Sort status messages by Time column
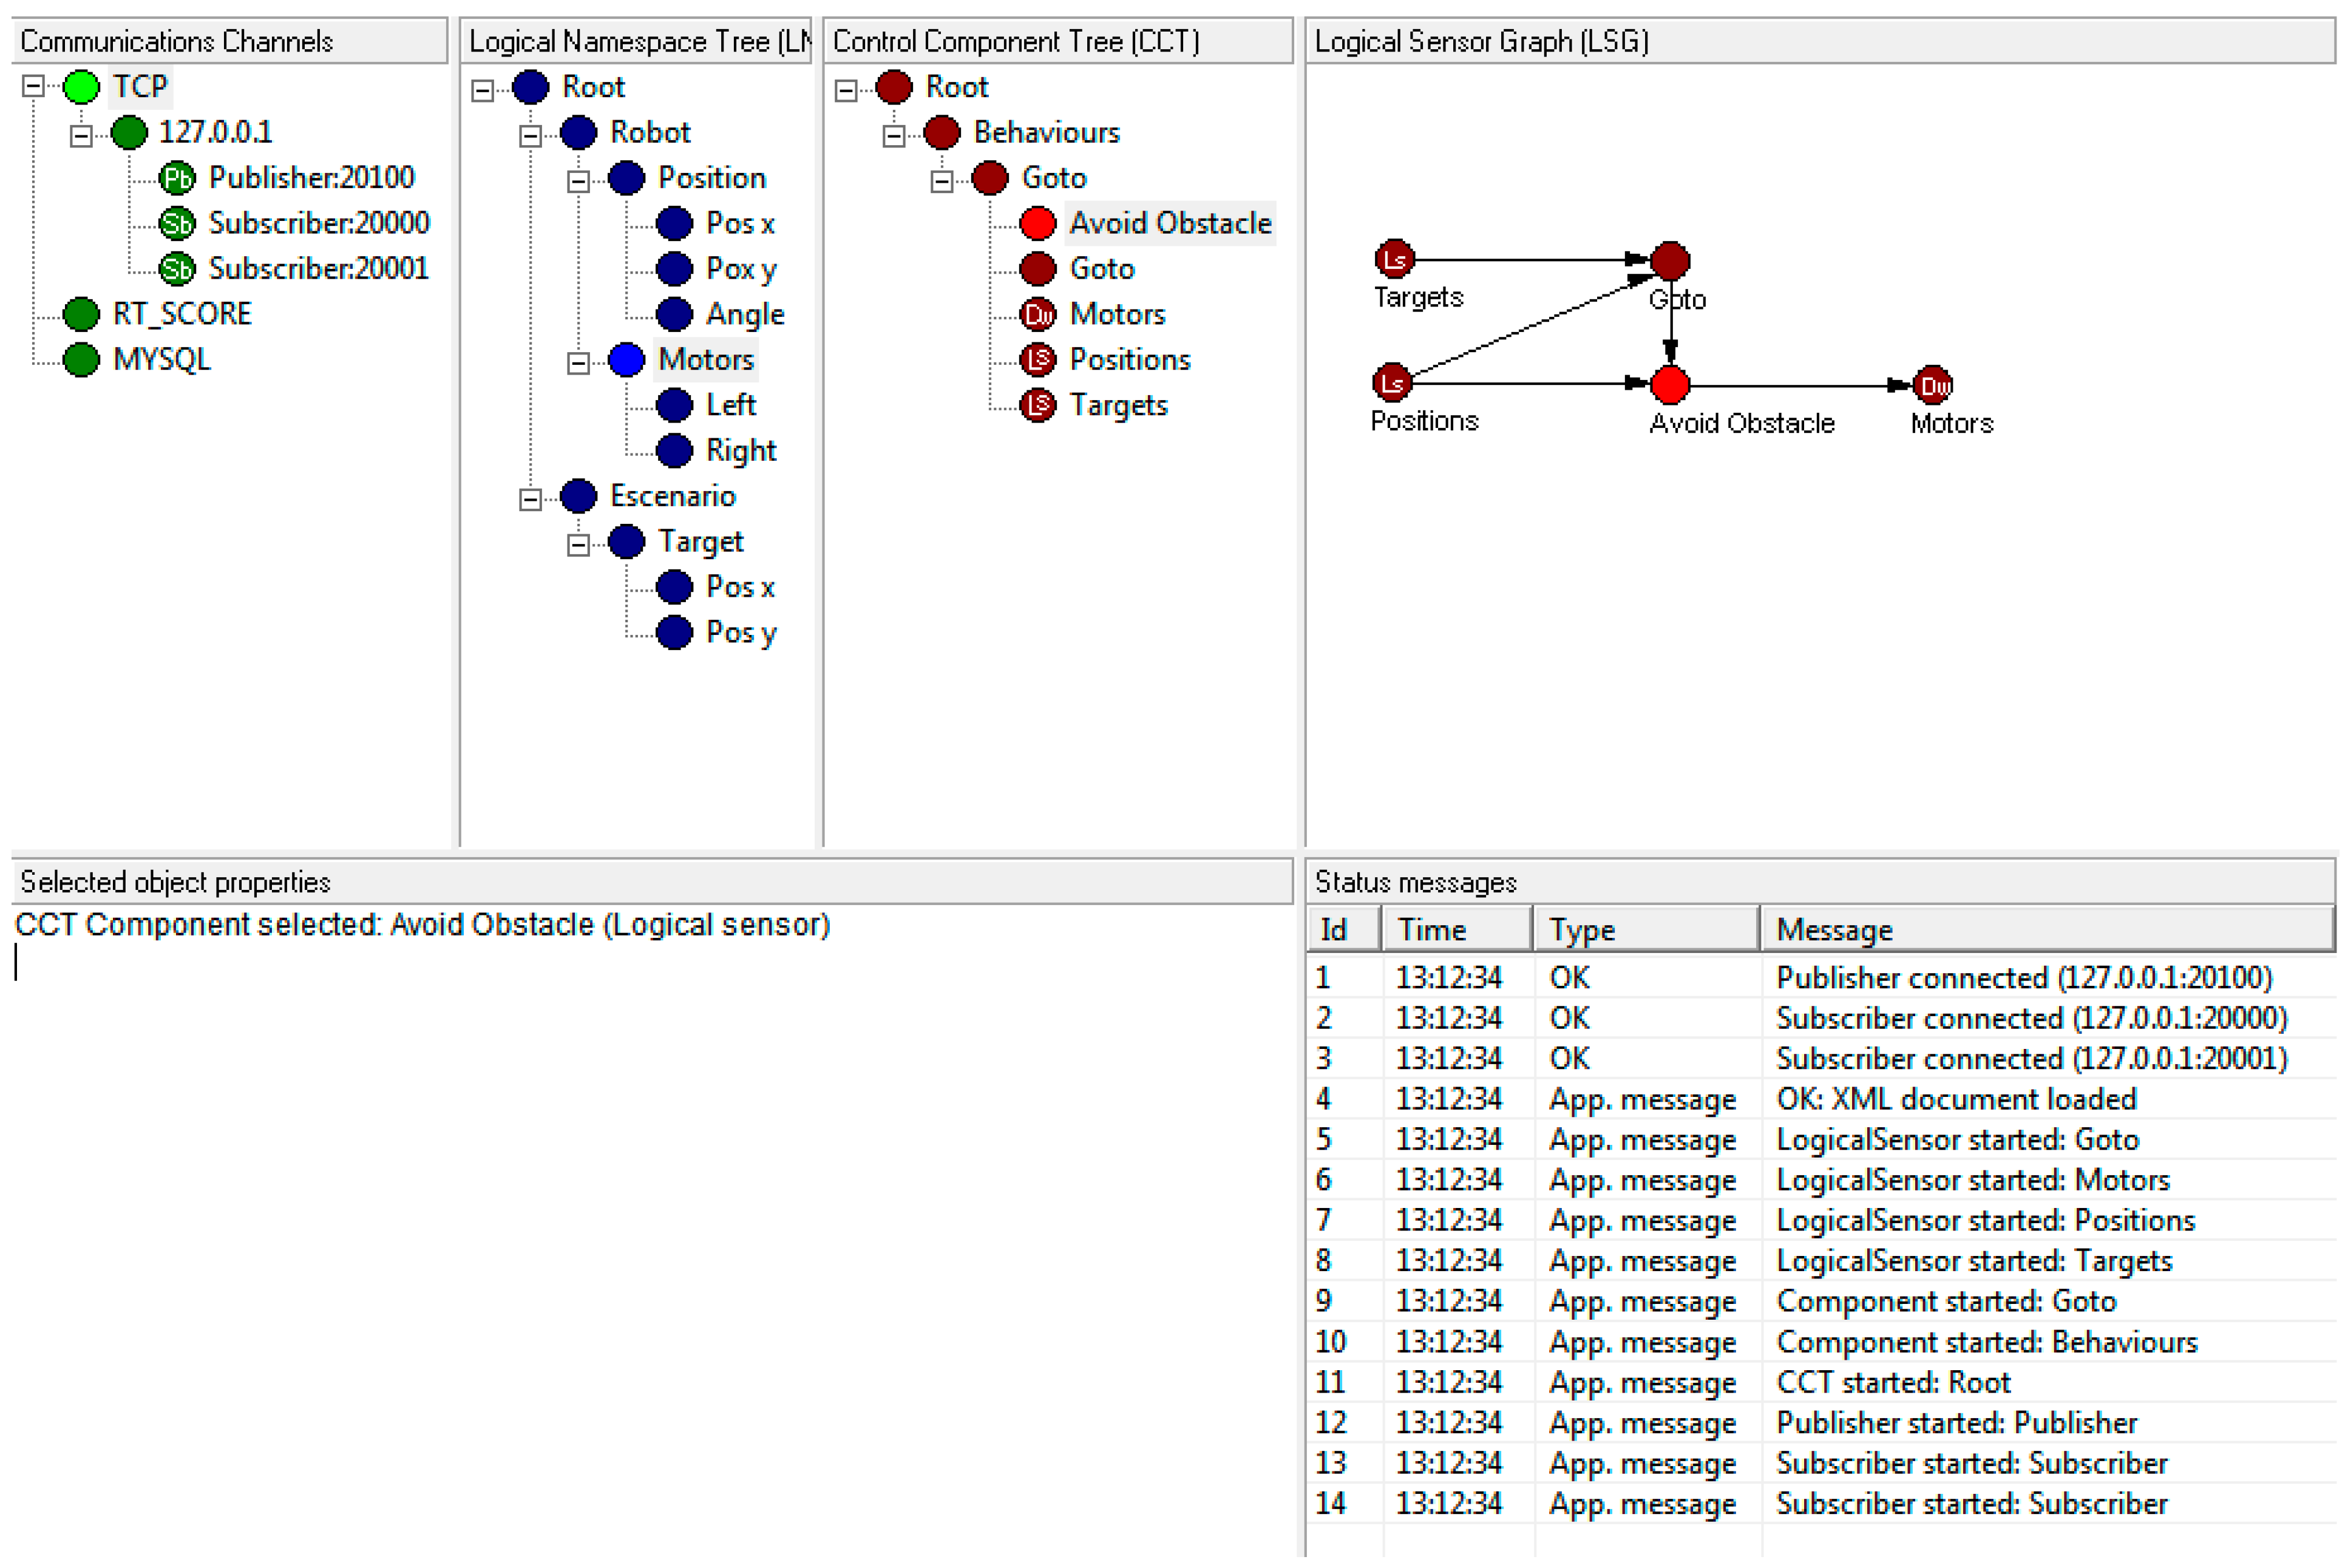2348x1568 pixels. (x=1455, y=929)
